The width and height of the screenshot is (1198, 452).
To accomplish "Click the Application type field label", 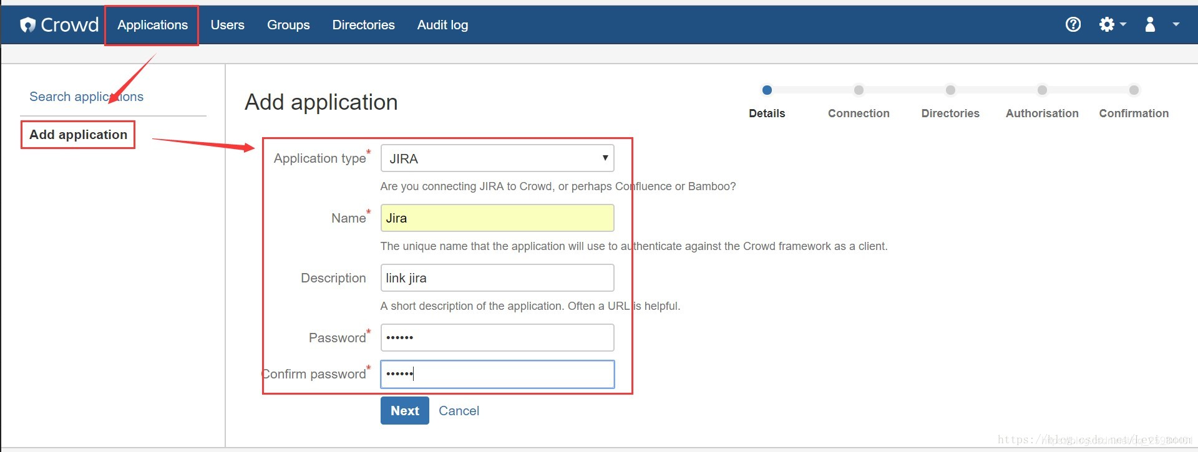I will [320, 158].
